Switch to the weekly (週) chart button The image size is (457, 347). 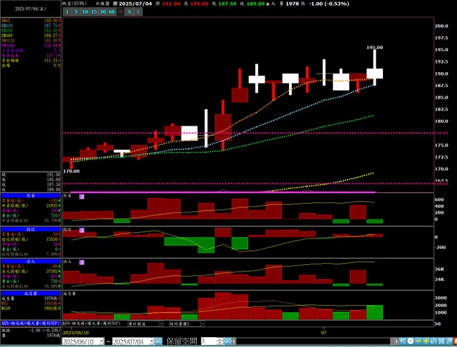click(x=130, y=12)
